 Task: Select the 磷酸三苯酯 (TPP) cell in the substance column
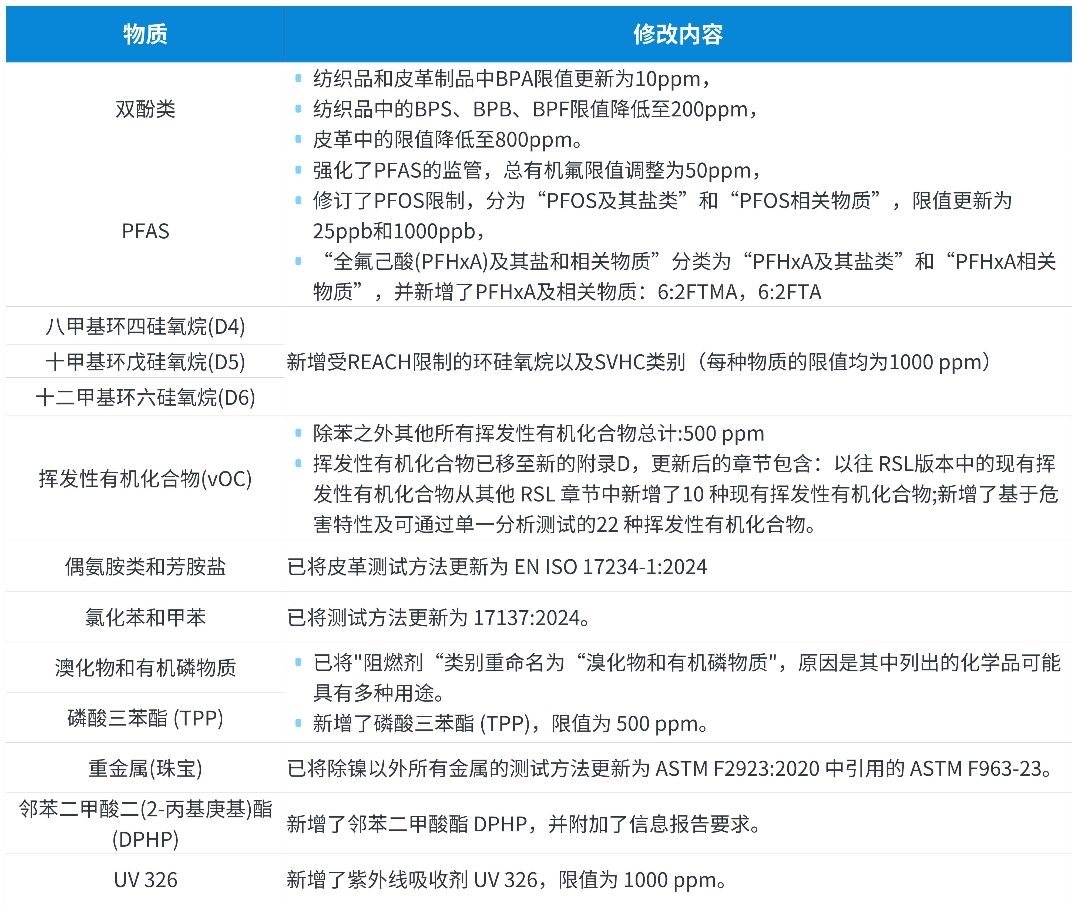[145, 718]
